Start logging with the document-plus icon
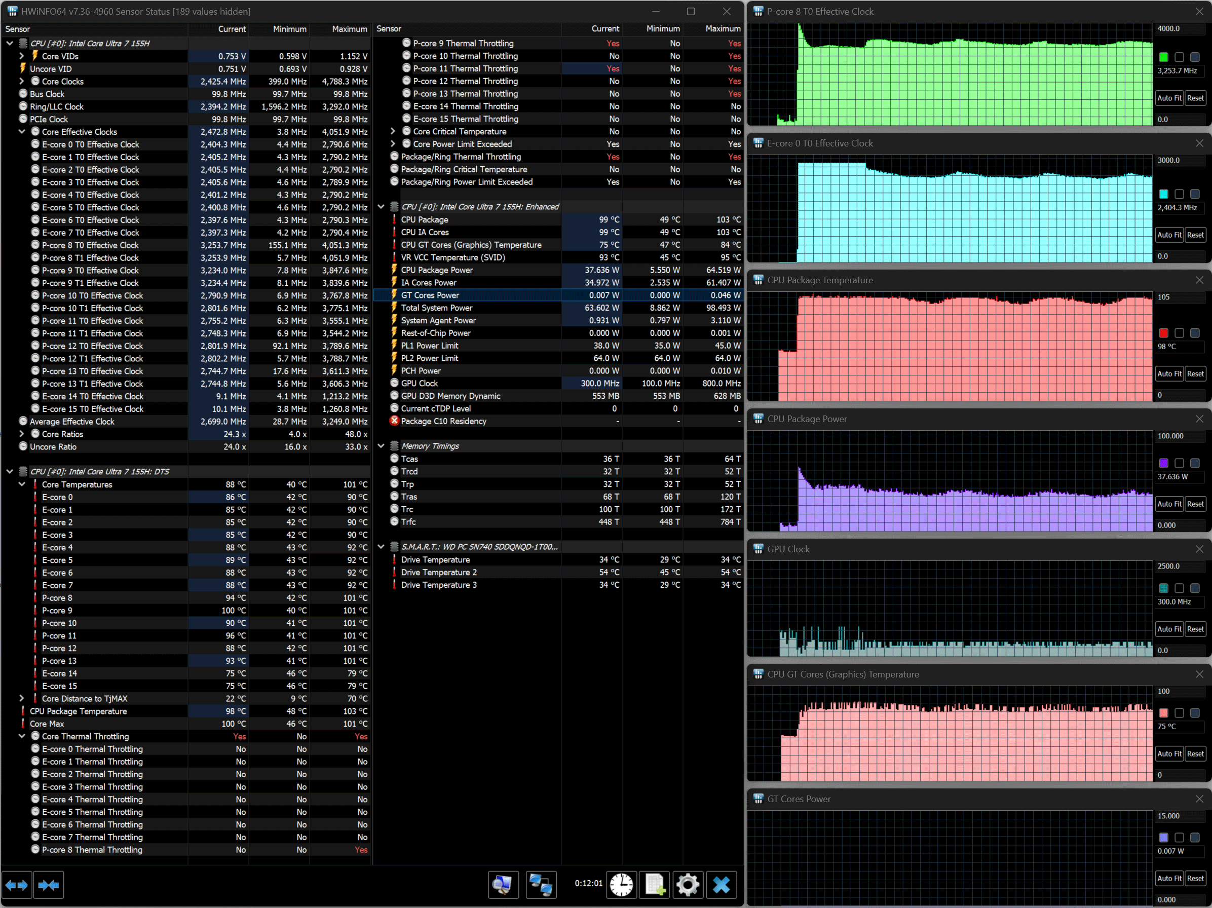Viewport: 1212px width, 908px height. click(x=655, y=884)
